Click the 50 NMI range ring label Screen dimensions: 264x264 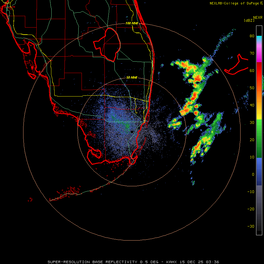(132, 78)
